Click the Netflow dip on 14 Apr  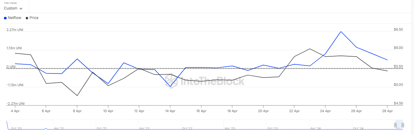(170, 87)
